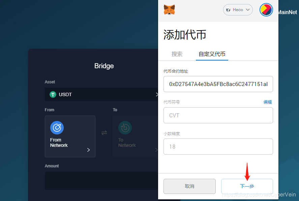Click the CVT token symbol field
This screenshot has width=299, height=201.
(x=218, y=115)
